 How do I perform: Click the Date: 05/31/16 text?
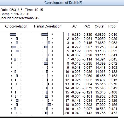click(12, 10)
